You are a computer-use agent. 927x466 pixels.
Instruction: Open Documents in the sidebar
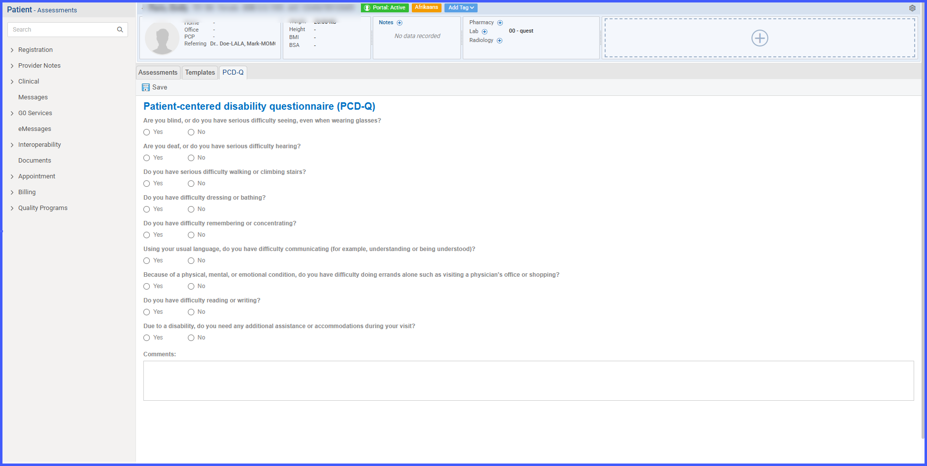point(35,161)
